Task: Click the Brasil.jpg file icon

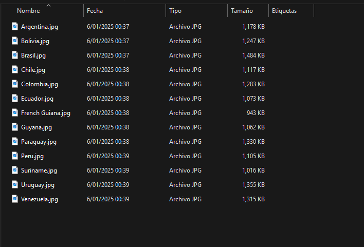Action: [x=15, y=55]
